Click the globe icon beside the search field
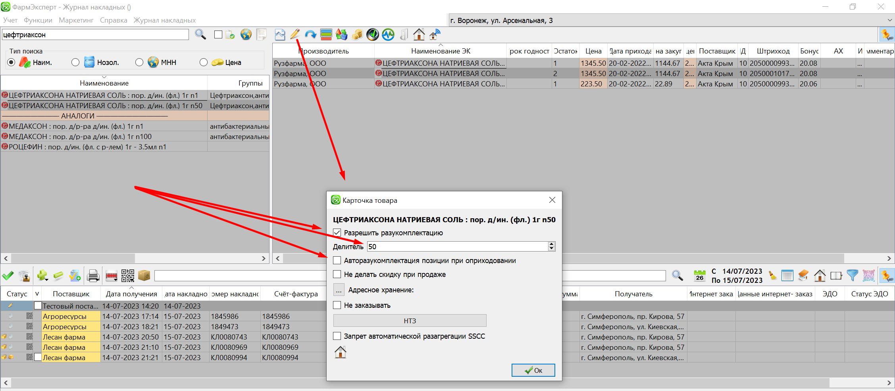Viewport: 895px width, 391px height. 246,35
